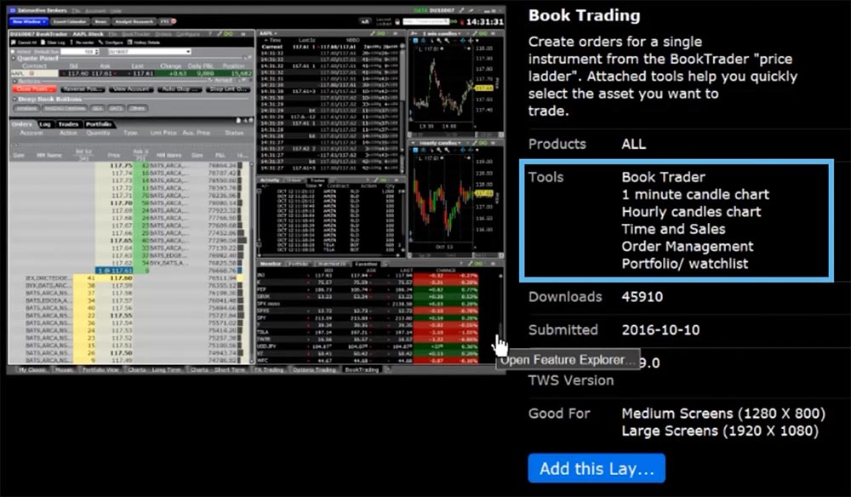The image size is (851, 497).
Task: Click the pencil edit icon near BookTrader title
Action: pos(219,34)
